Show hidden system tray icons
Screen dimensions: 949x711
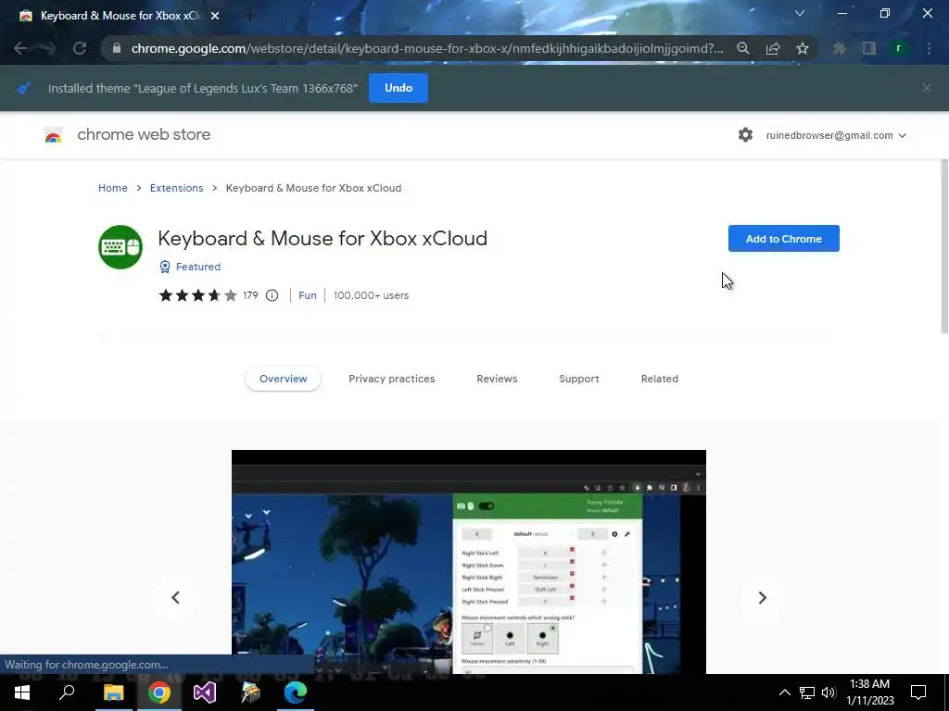[x=784, y=692]
